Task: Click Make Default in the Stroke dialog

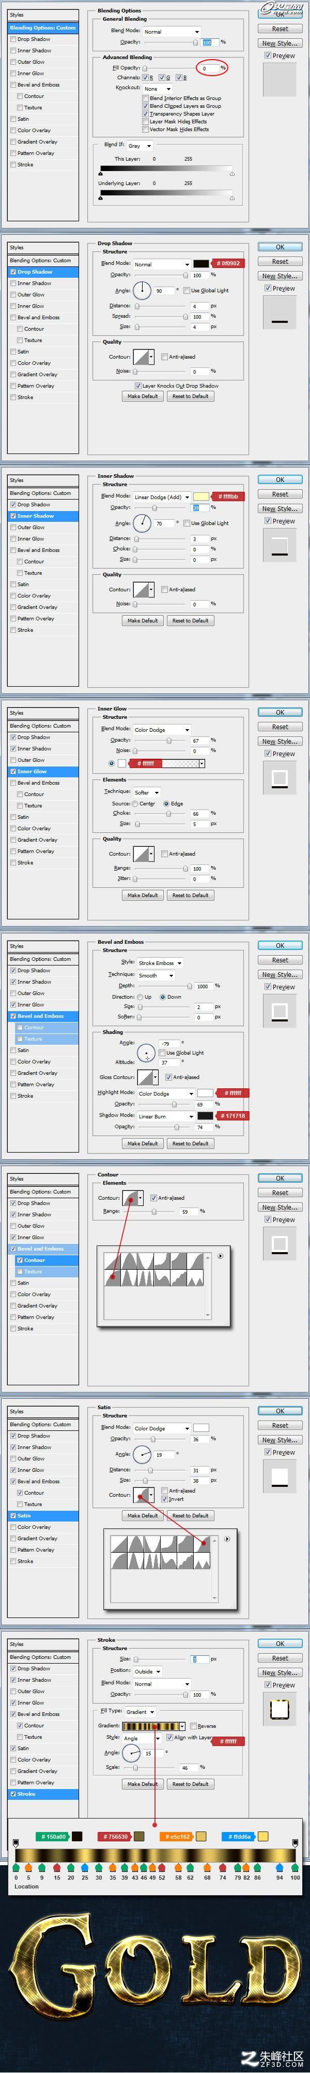Action: (143, 1783)
